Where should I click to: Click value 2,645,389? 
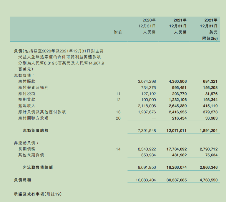(178, 106)
